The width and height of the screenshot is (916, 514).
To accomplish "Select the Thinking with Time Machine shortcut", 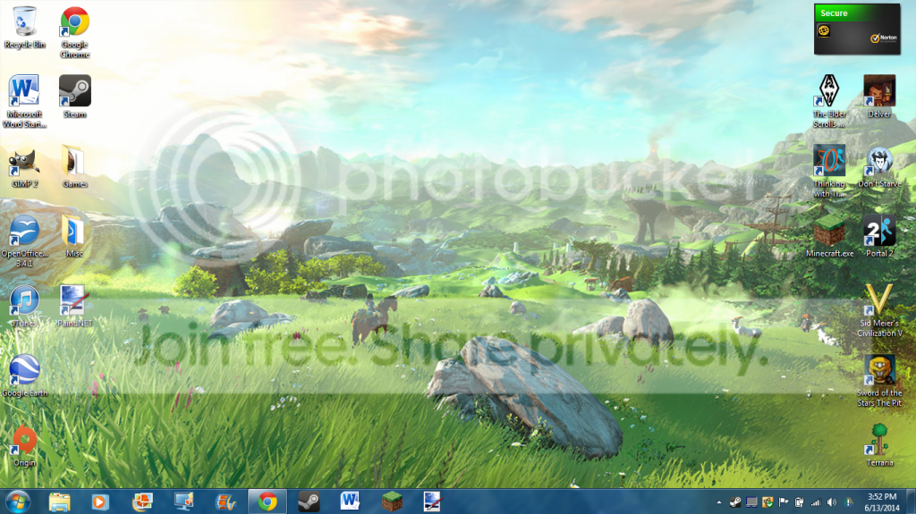I will point(829,171).
